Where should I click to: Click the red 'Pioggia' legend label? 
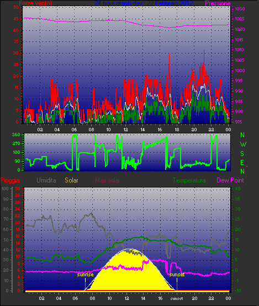pyautogui.click(x=10, y=180)
